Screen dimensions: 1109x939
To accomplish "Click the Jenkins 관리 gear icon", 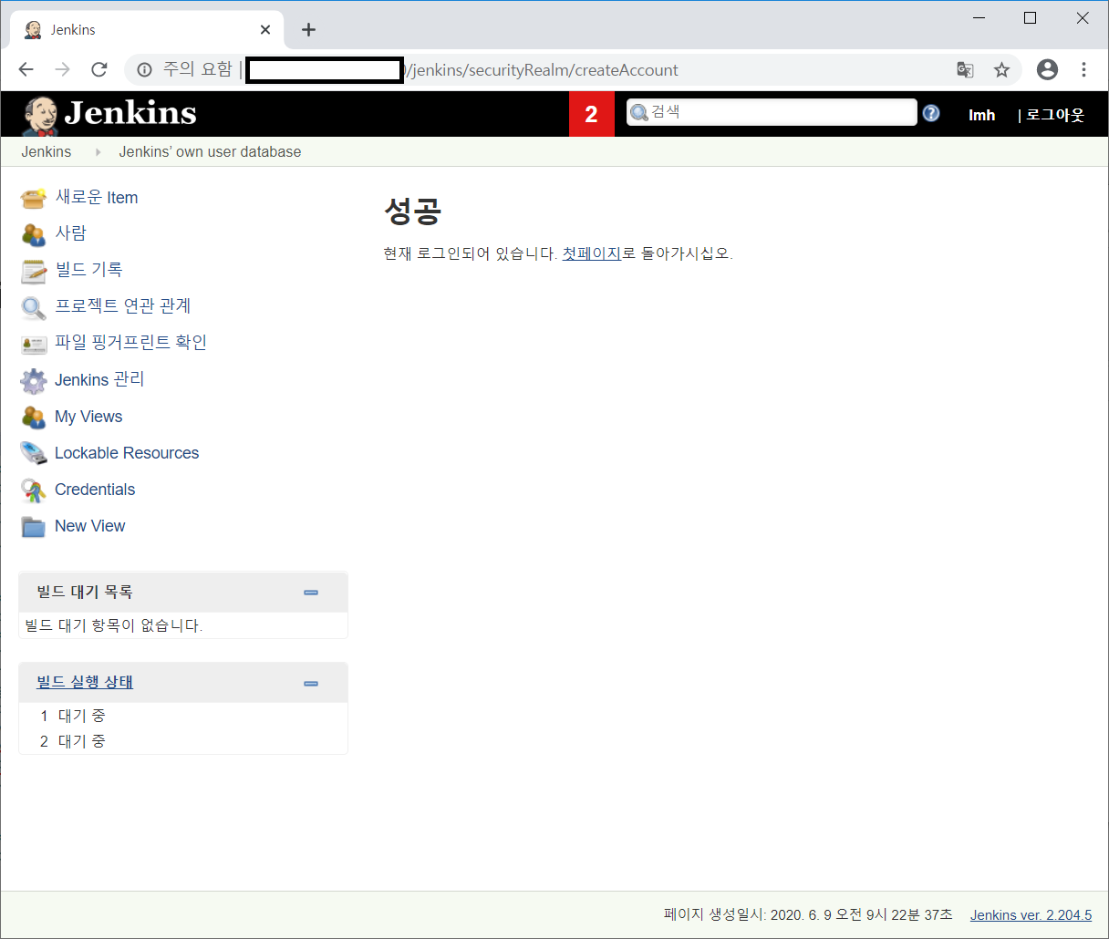I will 34,380.
